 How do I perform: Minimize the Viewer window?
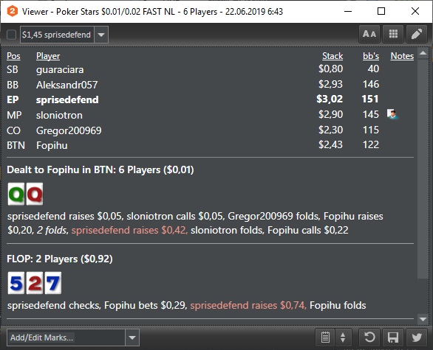348,11
